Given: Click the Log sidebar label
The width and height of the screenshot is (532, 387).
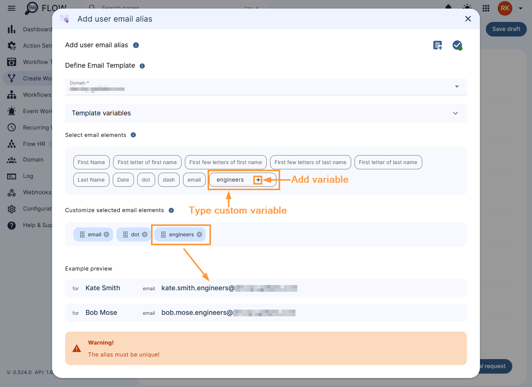Looking at the screenshot, I should [x=28, y=176].
